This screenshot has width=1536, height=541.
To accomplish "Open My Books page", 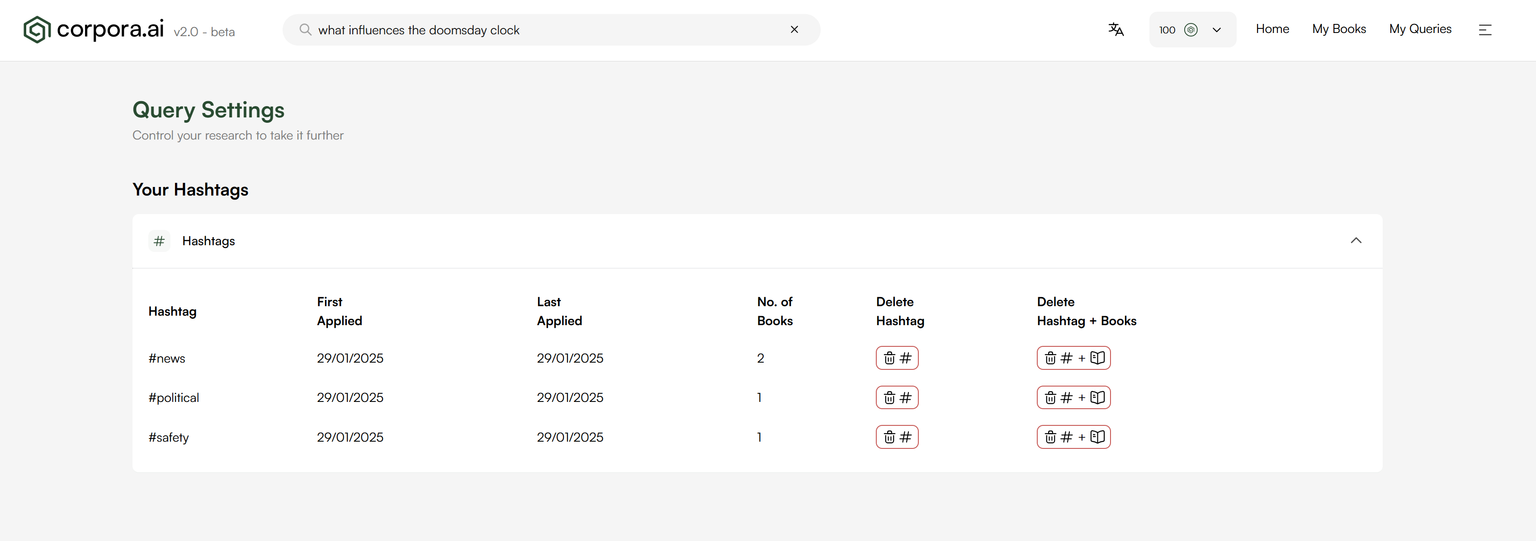I will 1339,29.
